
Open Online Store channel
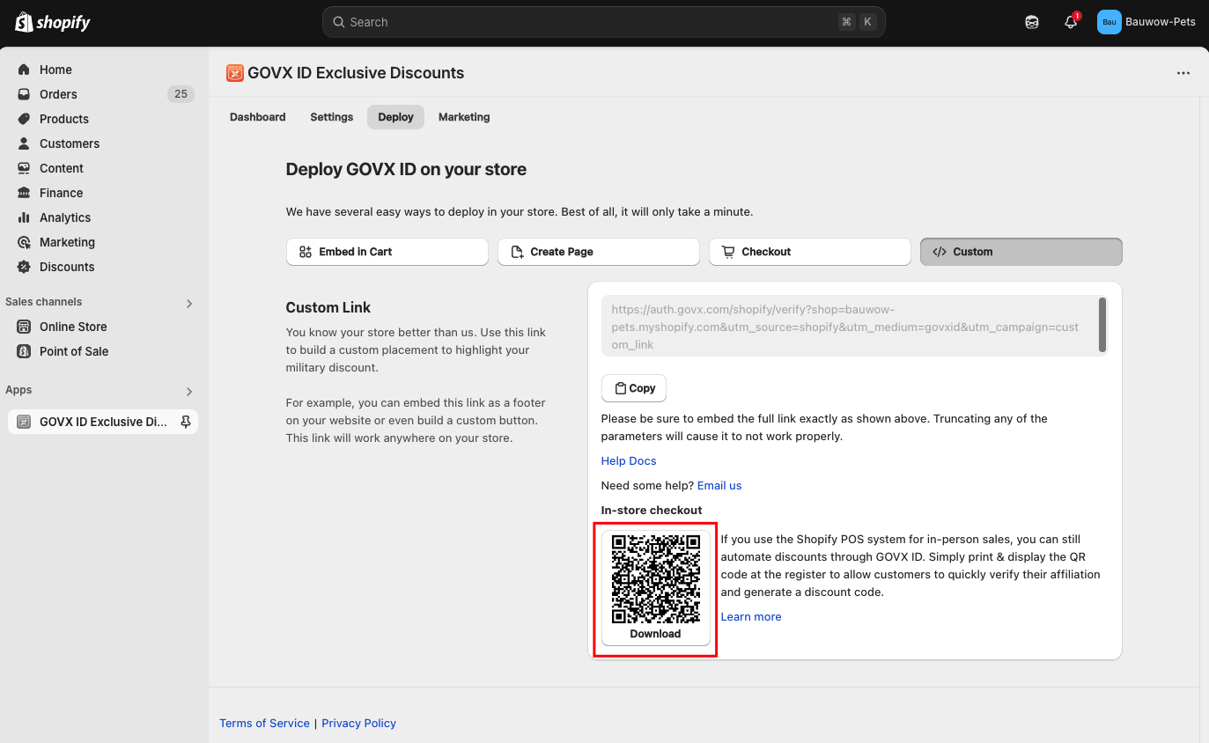73,327
